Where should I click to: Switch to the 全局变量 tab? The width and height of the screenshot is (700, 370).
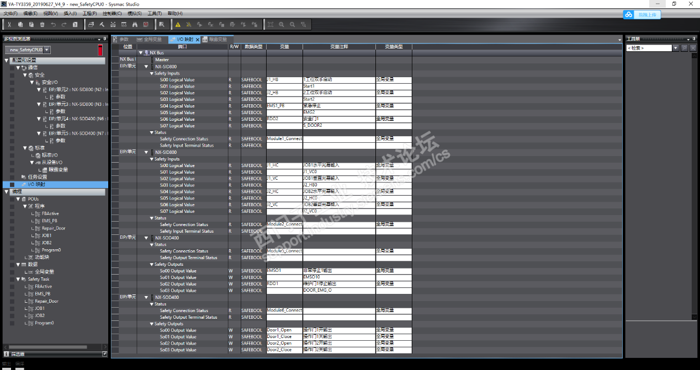pyautogui.click(x=151, y=40)
